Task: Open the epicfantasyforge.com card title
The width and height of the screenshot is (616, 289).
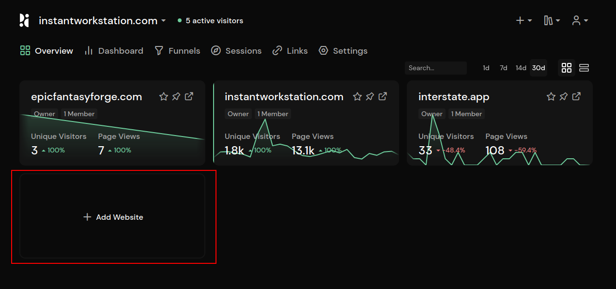Action: click(x=87, y=97)
